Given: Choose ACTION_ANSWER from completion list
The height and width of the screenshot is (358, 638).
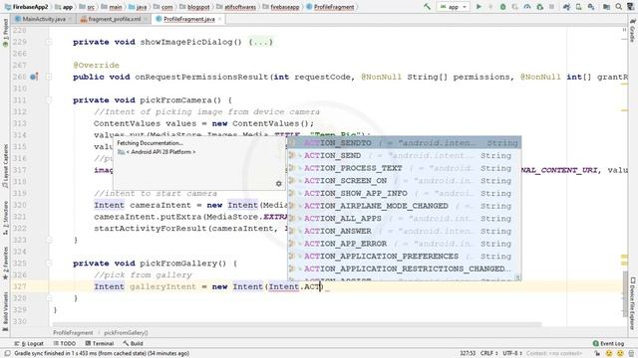Looking at the screenshot, I should 404,231.
